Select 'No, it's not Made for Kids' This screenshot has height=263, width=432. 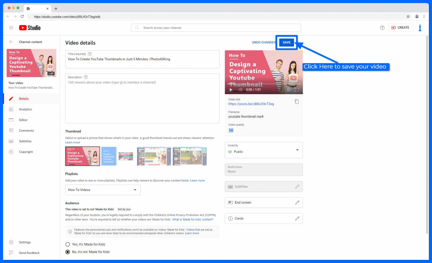[67, 252]
